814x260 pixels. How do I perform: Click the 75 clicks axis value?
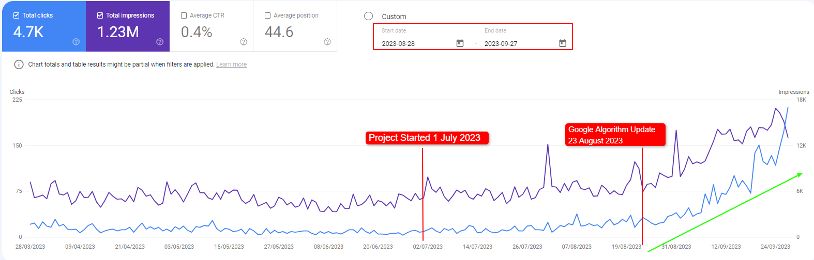19,191
